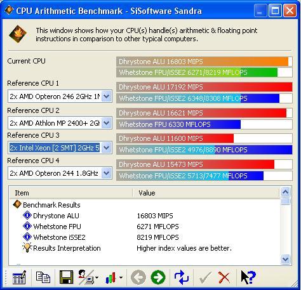Click the What's This help cursor icon

click(248, 277)
